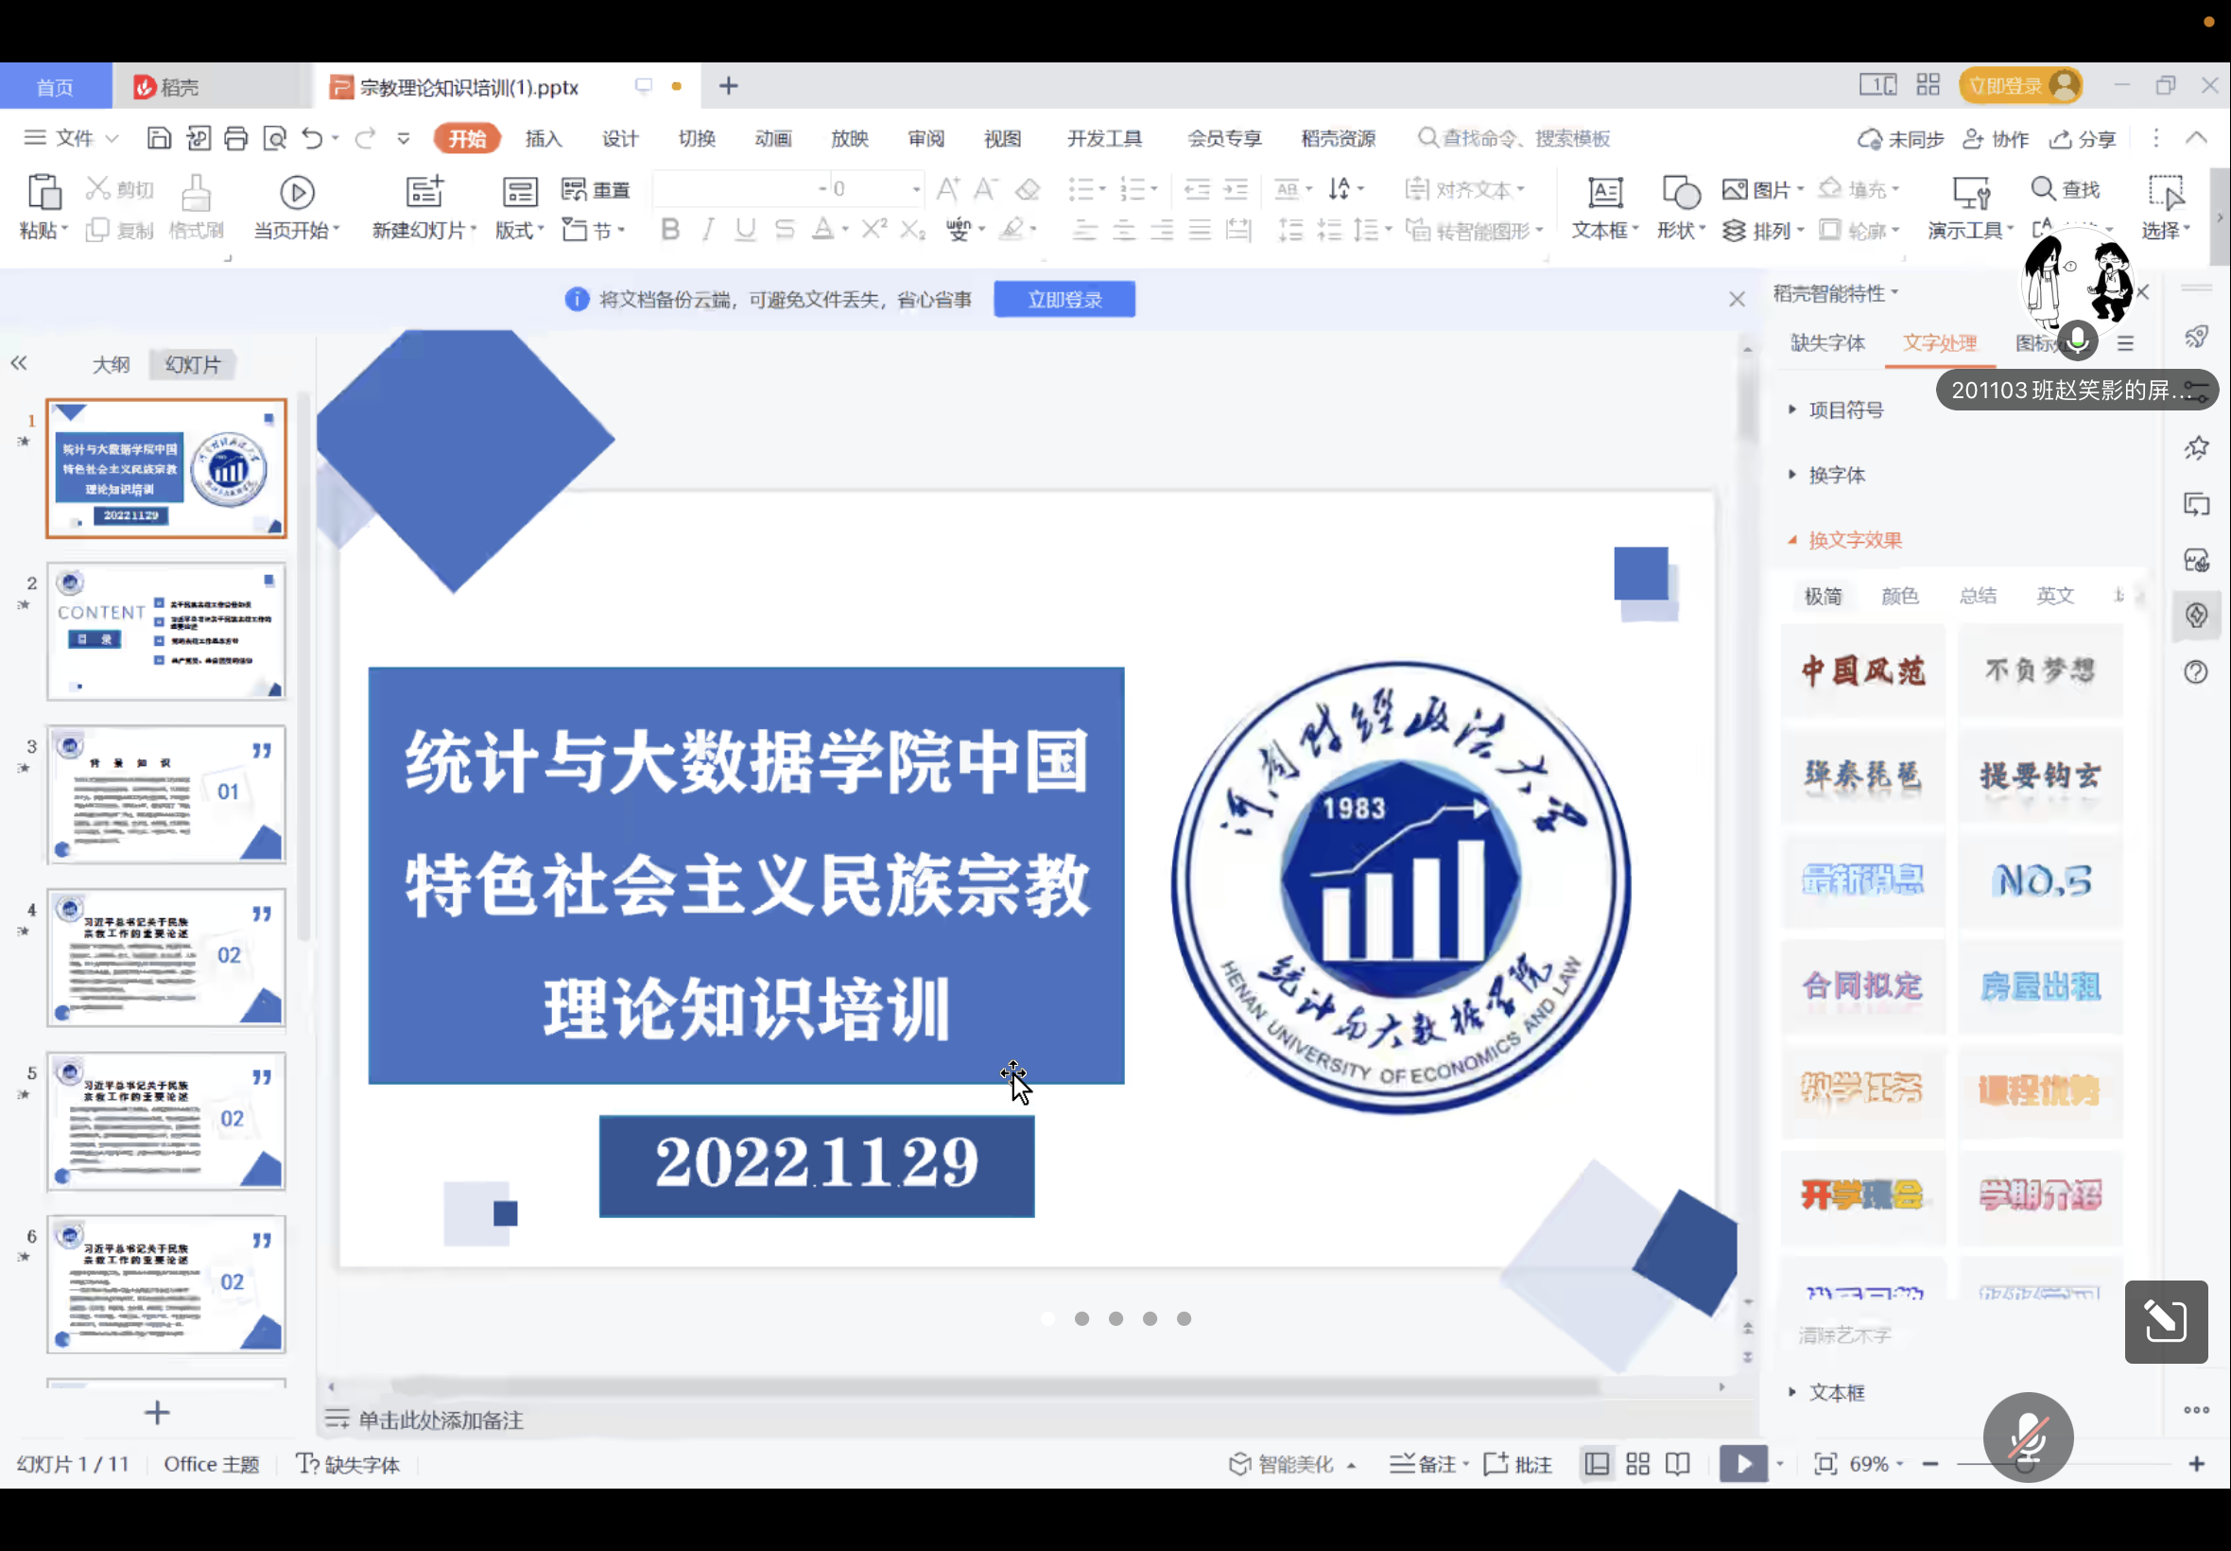
Task: Toggle Italic formatting button
Action: click(708, 230)
